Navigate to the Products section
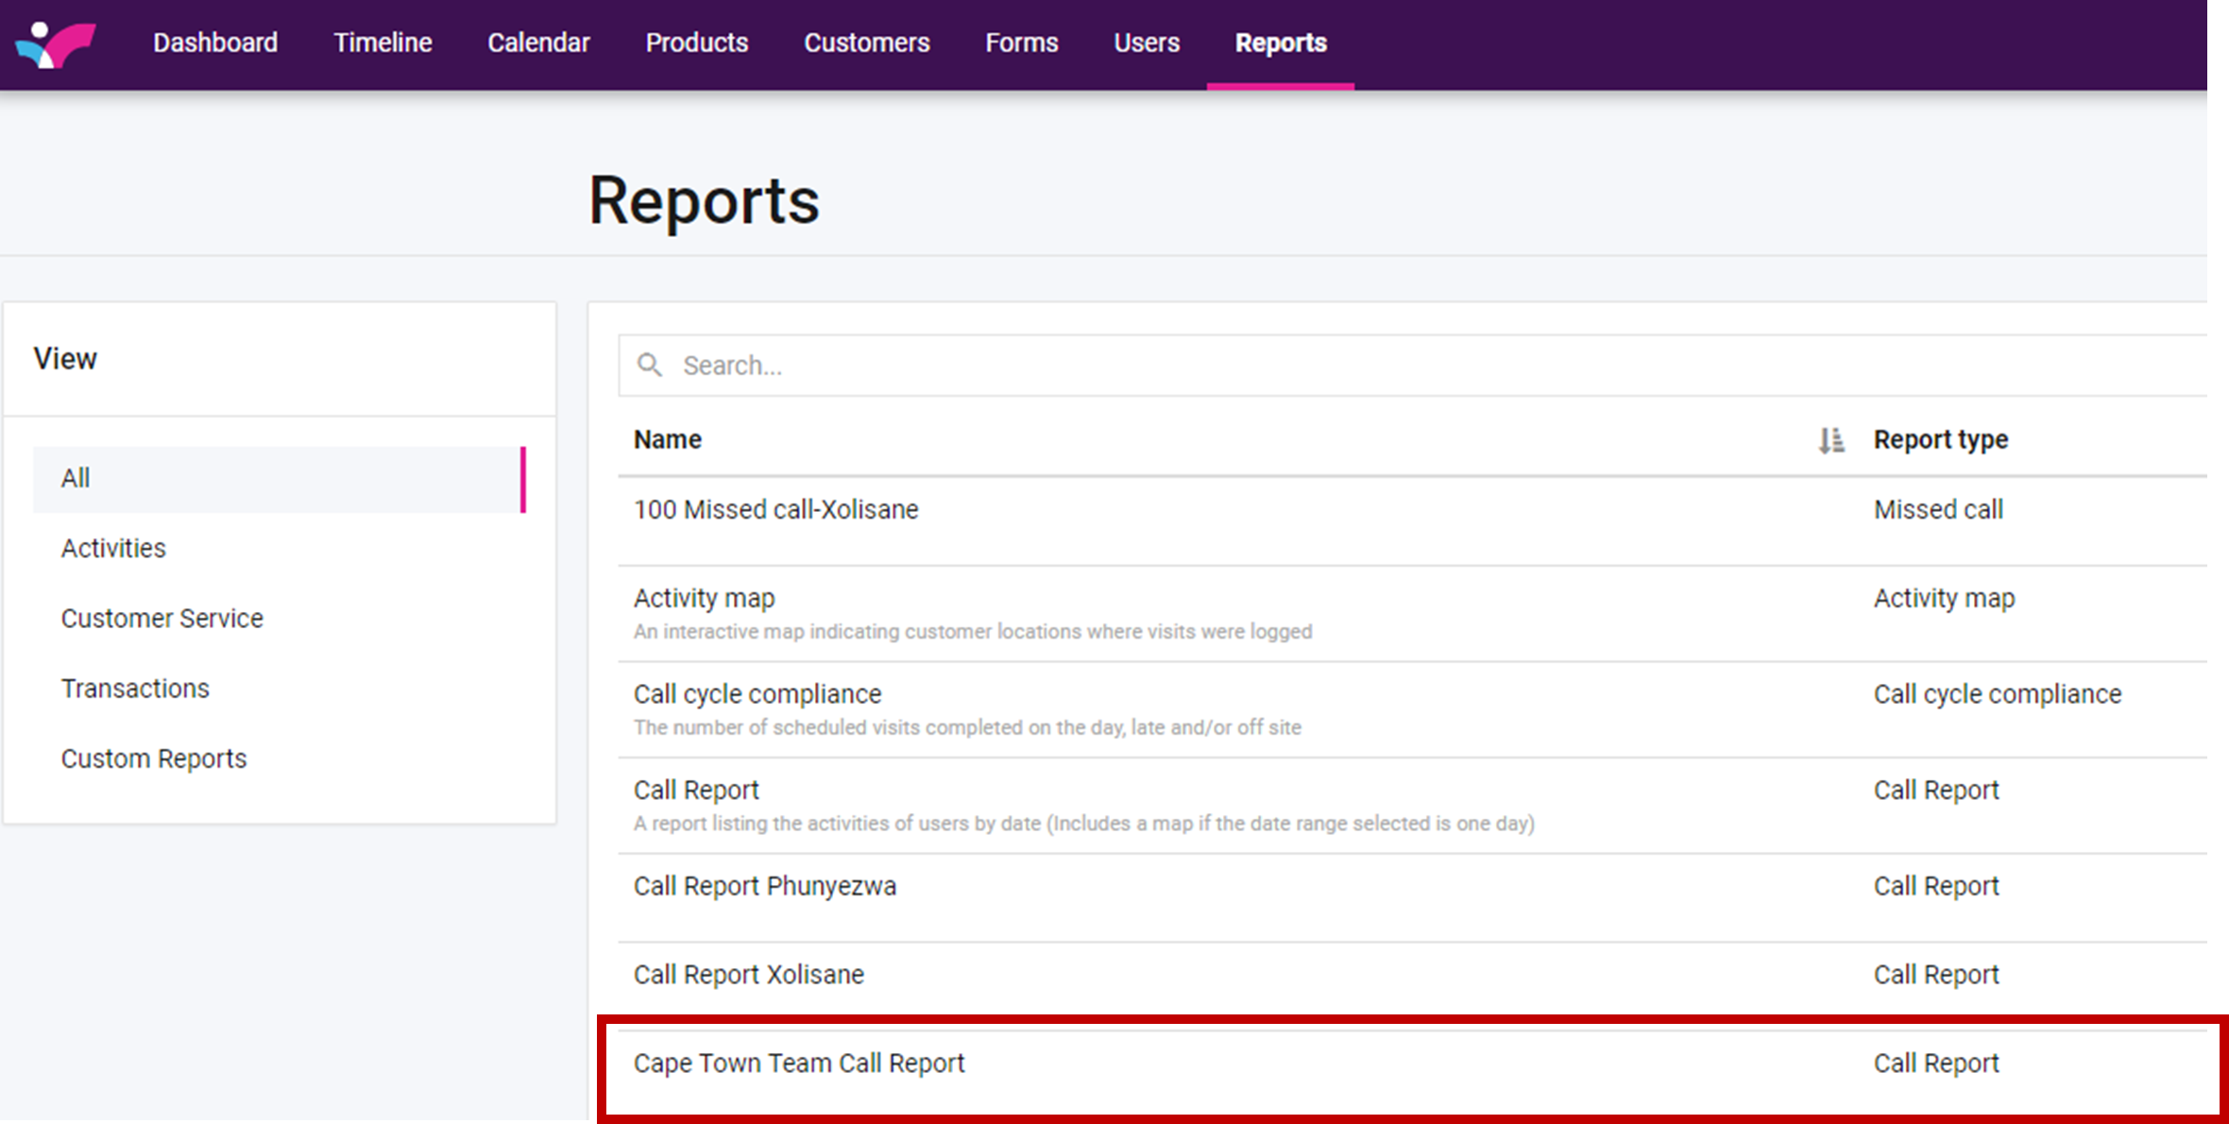The image size is (2229, 1124). (696, 43)
